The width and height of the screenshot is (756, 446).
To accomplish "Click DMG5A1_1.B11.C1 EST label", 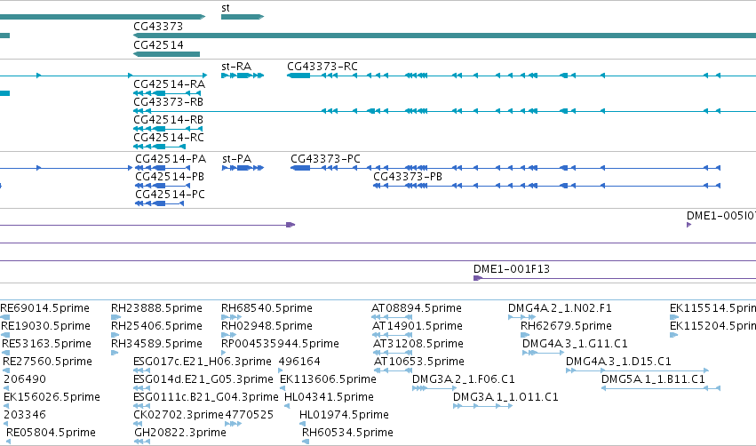I will pos(653,379).
